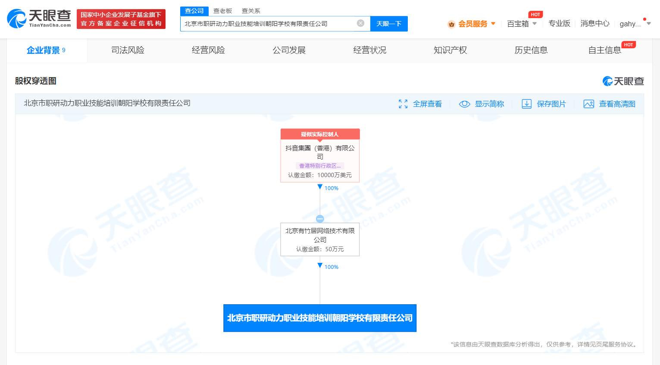Switch to 知识产权 tab
Viewport: 660px width, 365px height.
pyautogui.click(x=450, y=50)
